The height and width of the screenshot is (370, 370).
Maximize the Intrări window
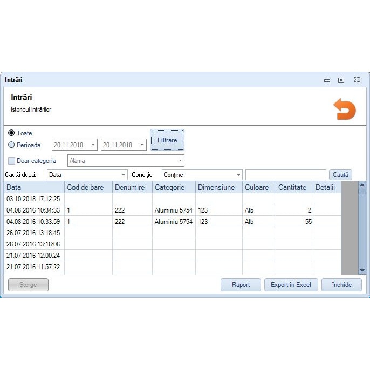pyautogui.click(x=341, y=80)
